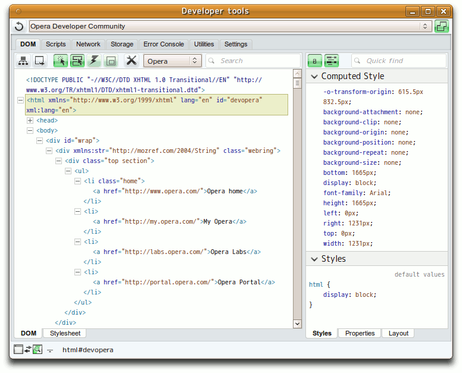Image resolution: width=462 pixels, height=373 pixels.
Task: Click the swap arrows icon in status bar
Action: pos(28,349)
